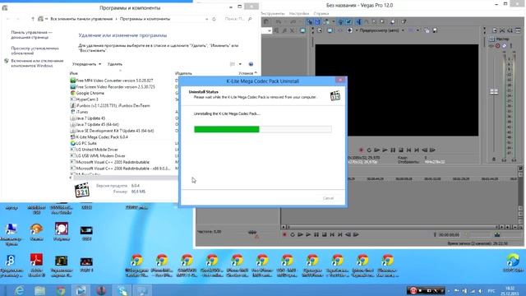The width and height of the screenshot is (526, 296).
Task: Expand the address bar history dropdown
Action: pyautogui.click(x=206, y=19)
